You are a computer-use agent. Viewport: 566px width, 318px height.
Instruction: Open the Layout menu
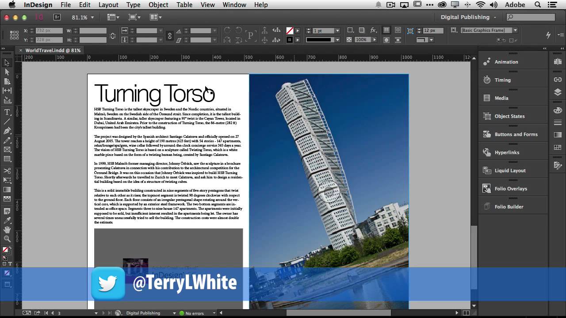(108, 5)
